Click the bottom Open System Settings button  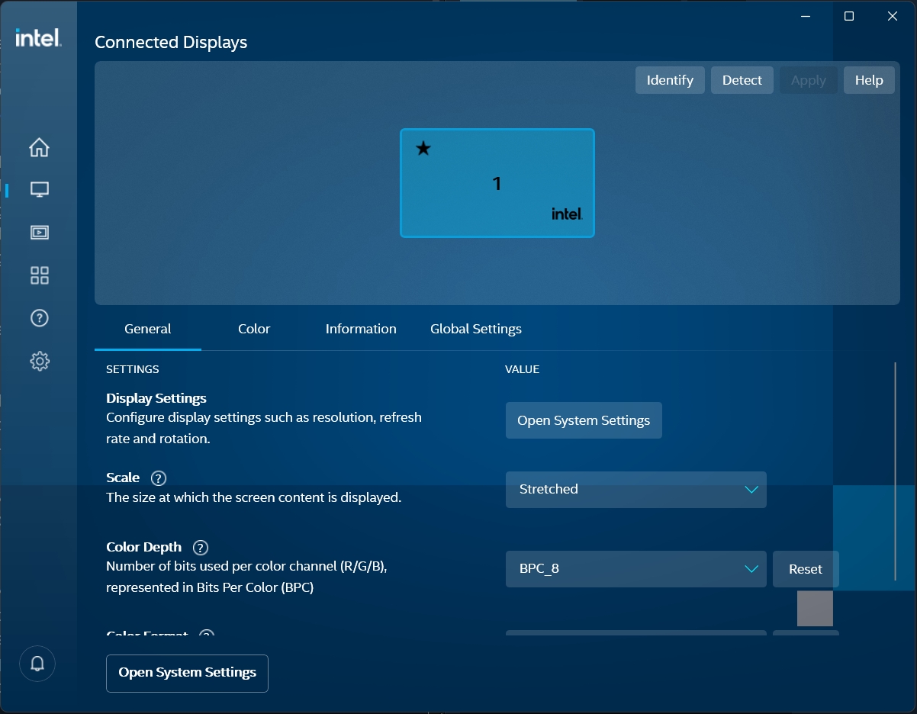(x=187, y=673)
